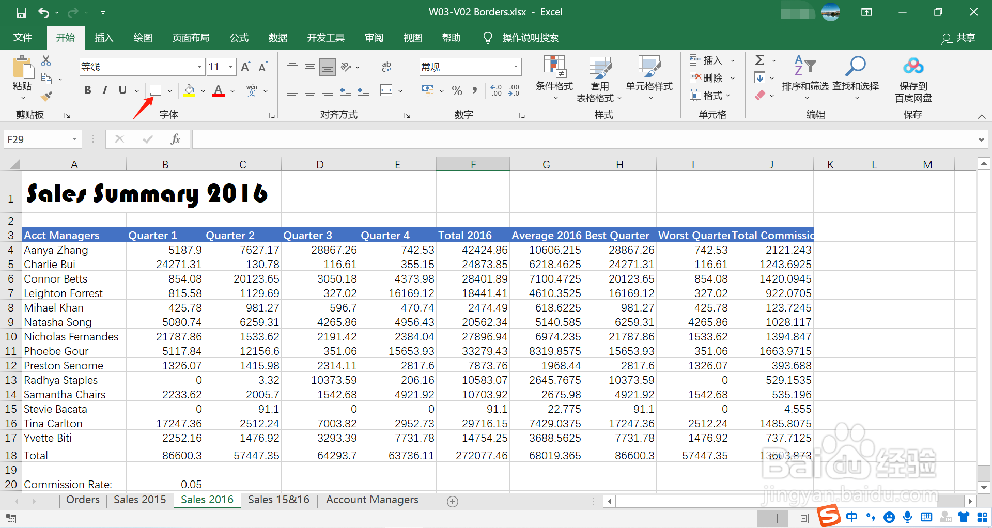Switch to the 数据 (Data) ribbon tab
Image resolution: width=992 pixels, height=528 pixels.
(x=278, y=38)
